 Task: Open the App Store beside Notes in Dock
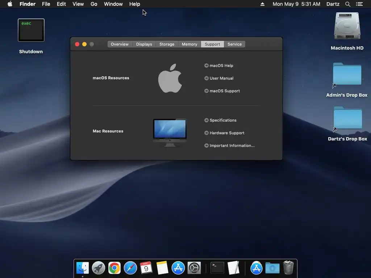[178, 268]
